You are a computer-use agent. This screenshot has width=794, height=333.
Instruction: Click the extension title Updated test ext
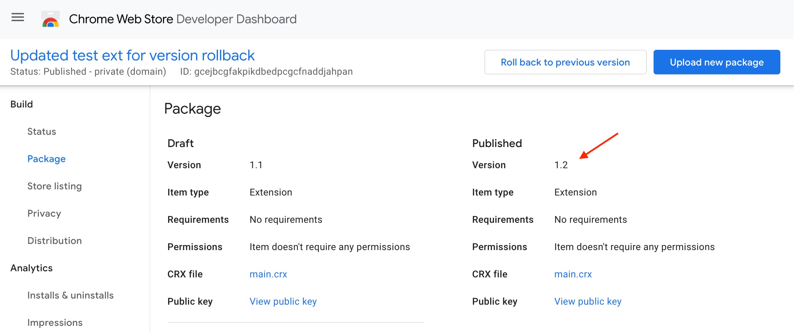coord(132,55)
